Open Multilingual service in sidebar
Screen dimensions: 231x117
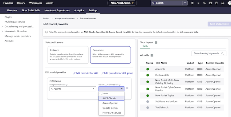(15, 22)
